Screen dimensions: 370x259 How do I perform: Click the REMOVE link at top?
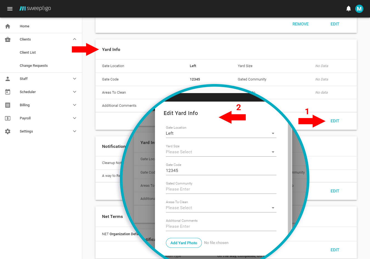point(300,24)
